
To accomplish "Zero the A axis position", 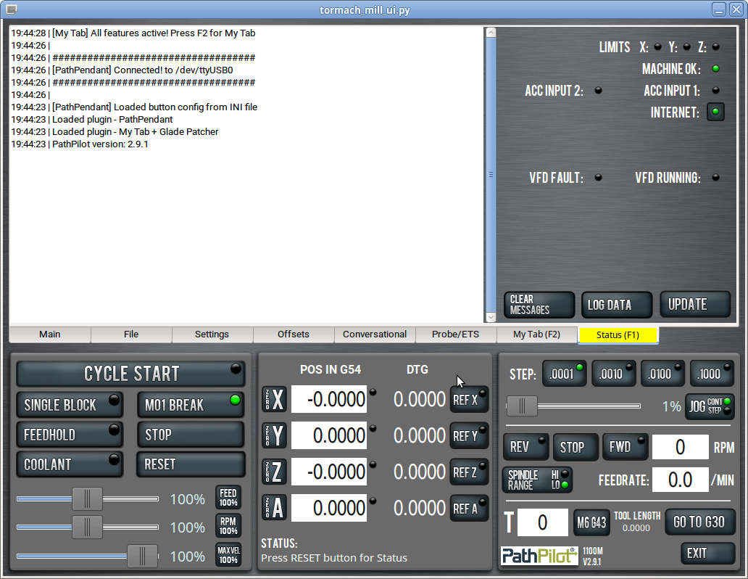I will 274,508.
